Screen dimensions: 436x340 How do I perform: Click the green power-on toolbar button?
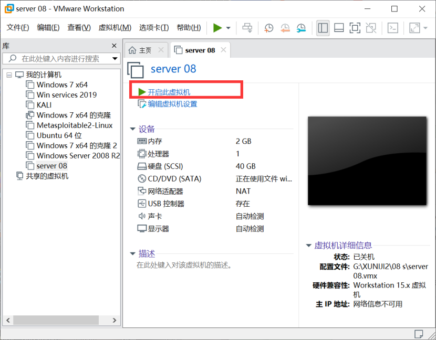(217, 28)
